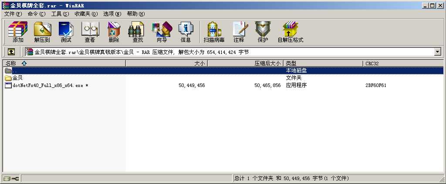Expand the address path dropdown arrow
This screenshot has width=446, height=184.
click(x=437, y=52)
